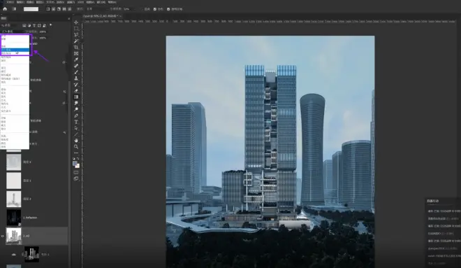Select the Eraser tool

pos(76,91)
